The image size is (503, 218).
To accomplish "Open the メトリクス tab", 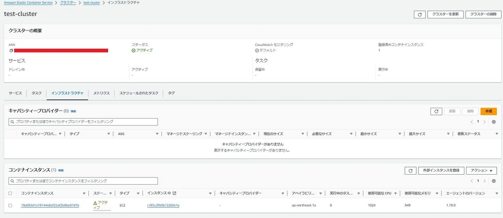I will point(101,93).
